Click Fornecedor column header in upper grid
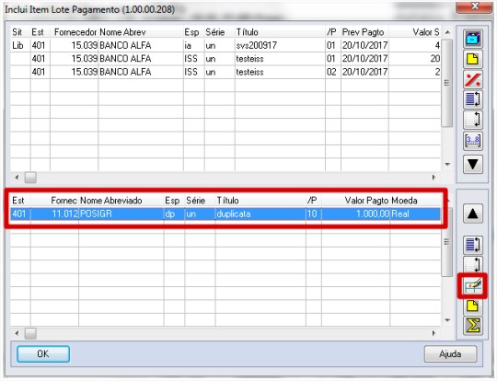Screen dimensions: 497x381 [75, 32]
